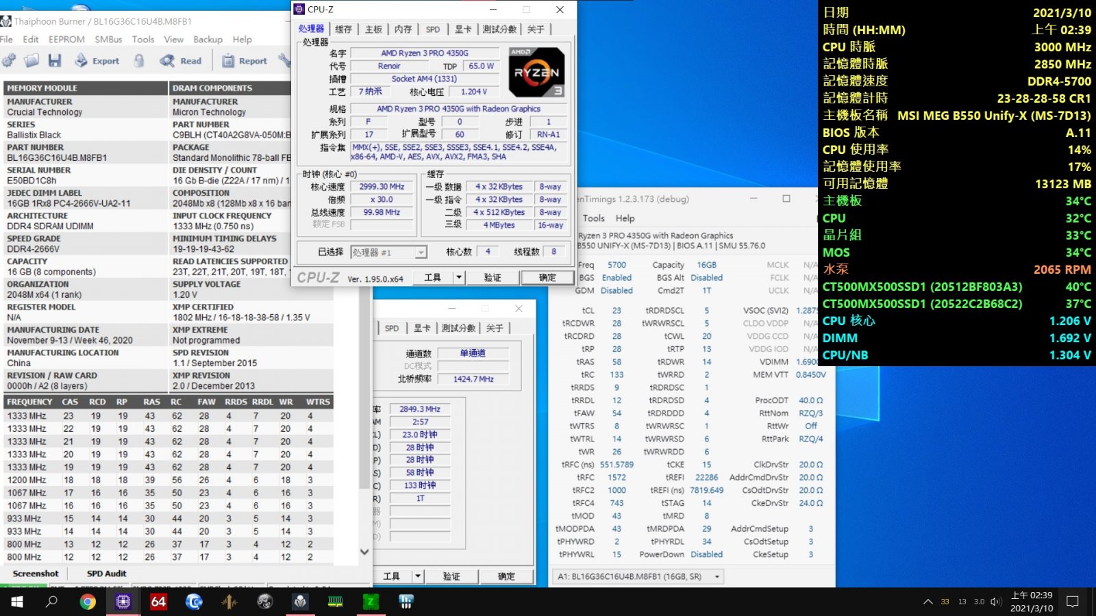
Task: Click core speed field 2999.30 MHz
Action: coord(382,186)
